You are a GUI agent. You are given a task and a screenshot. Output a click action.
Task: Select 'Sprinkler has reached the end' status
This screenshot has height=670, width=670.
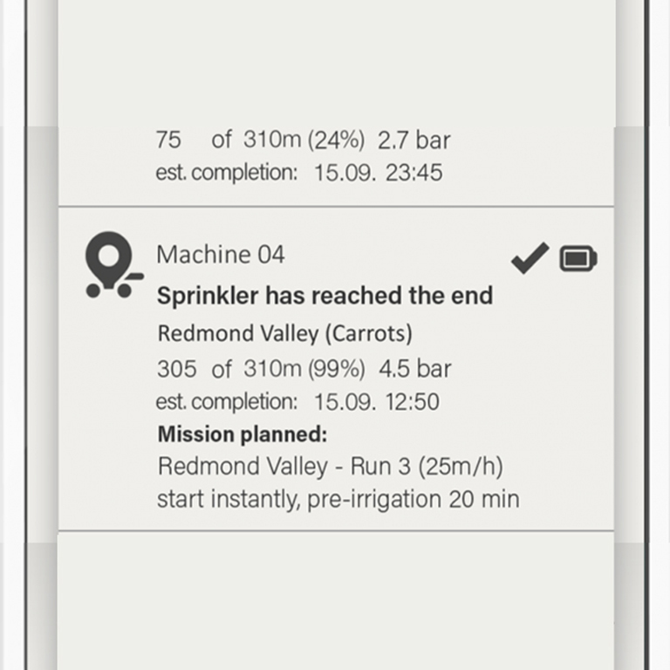point(325,295)
